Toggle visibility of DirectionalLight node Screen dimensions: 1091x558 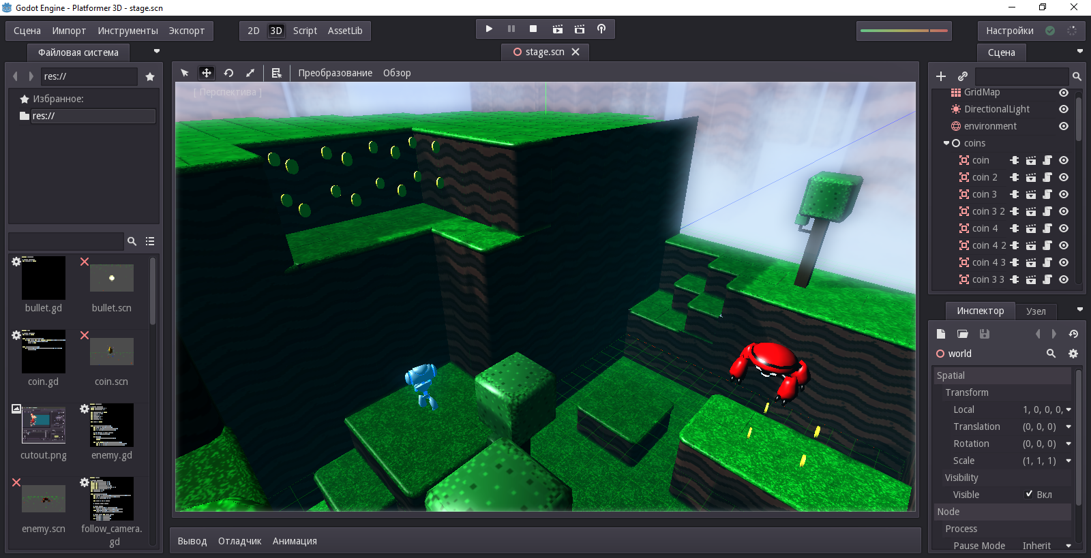pos(1063,109)
